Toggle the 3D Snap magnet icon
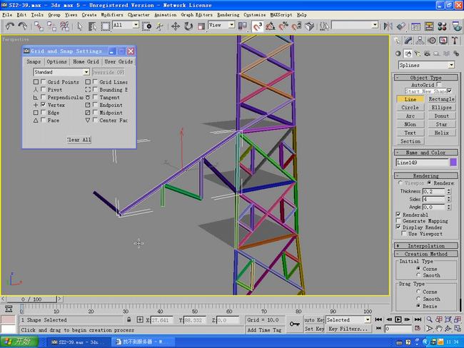The width and height of the screenshot is (464, 348). pos(257,26)
